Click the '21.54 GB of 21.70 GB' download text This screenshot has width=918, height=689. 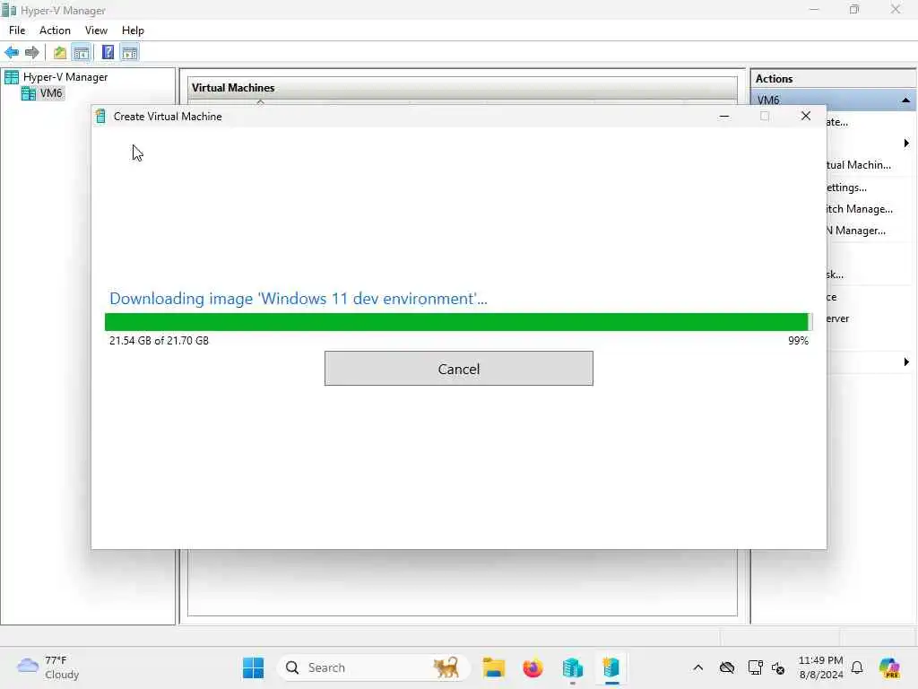click(x=159, y=340)
